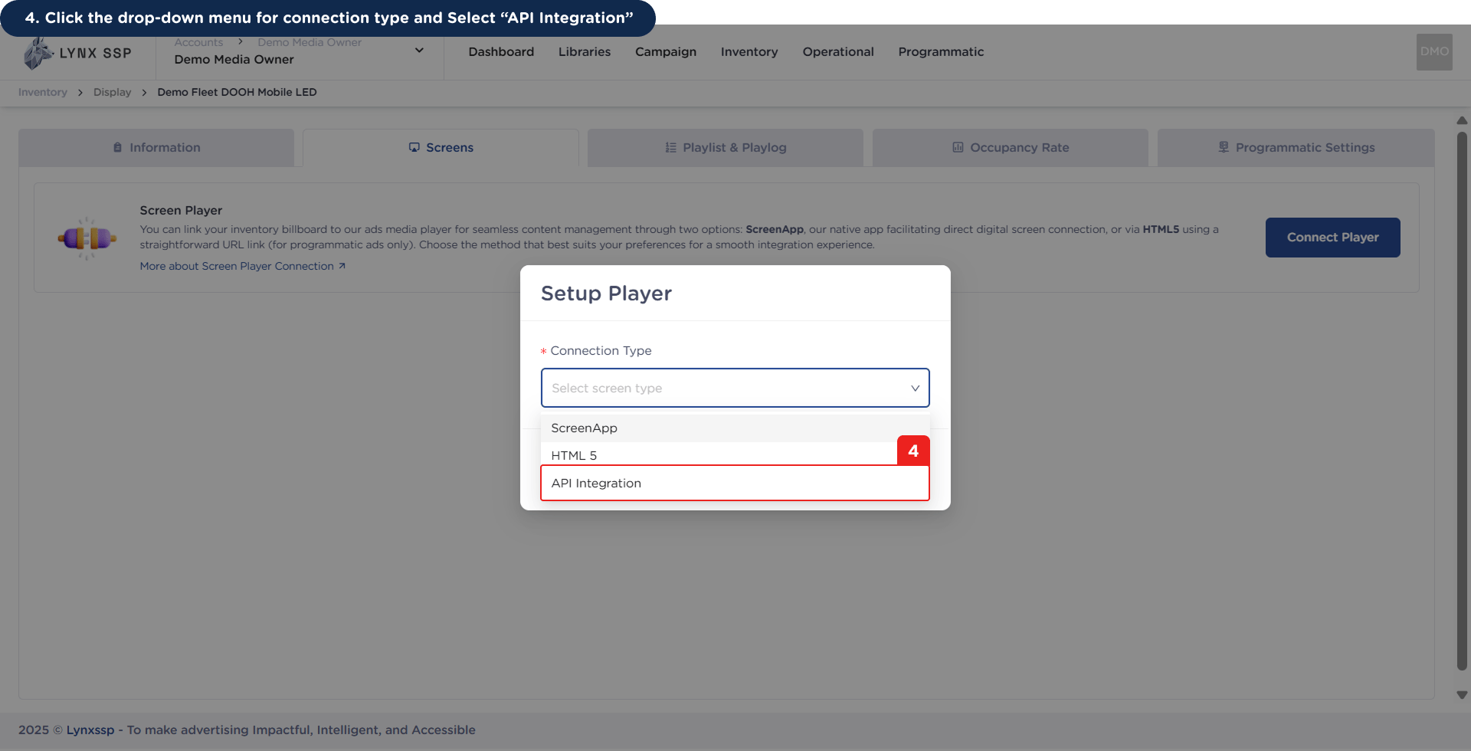1471x751 pixels.
Task: Click the Programmatic Settings tab icon
Action: [1224, 147]
